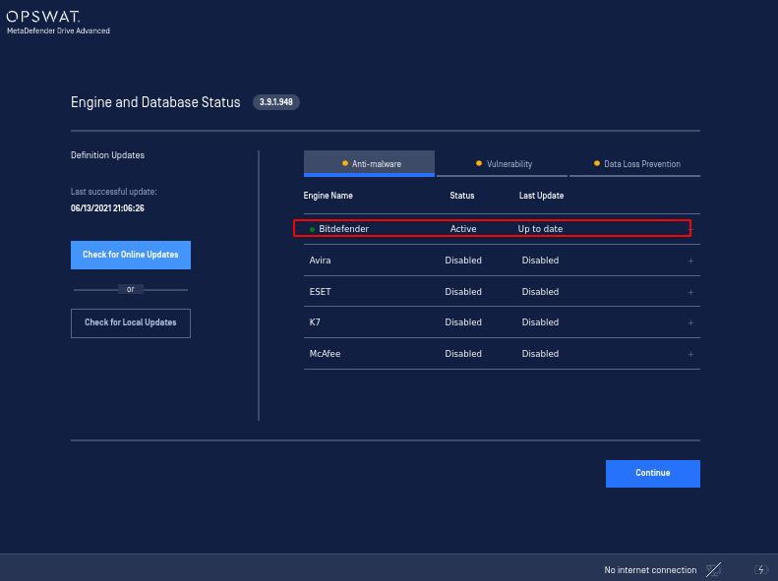Viewport: 778px width, 581px height.
Task: Switch to the Vulnerability tab
Action: pyautogui.click(x=502, y=163)
